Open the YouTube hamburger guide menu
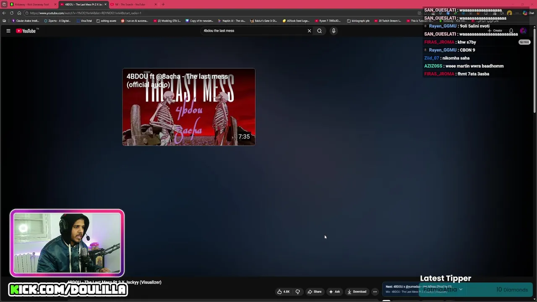The height and width of the screenshot is (302, 537). pos(8,31)
